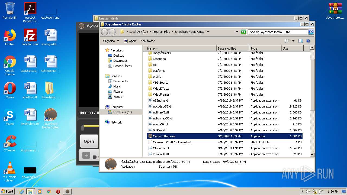
Task: Select chieflos.rtf document on desktop
Action: pos(30,90)
